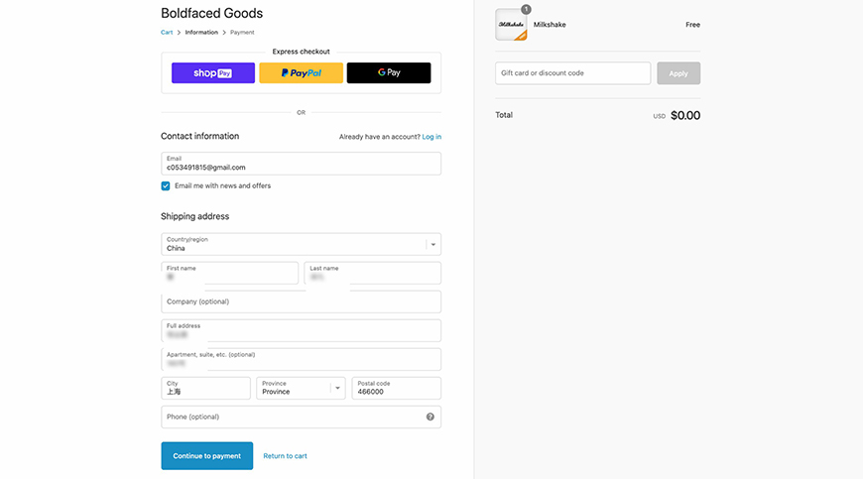Uncheck Email me with news and offers

[165, 185]
